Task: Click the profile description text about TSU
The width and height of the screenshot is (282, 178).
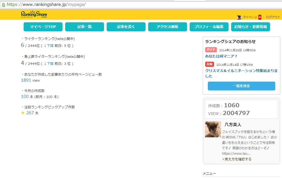Action: [249, 143]
